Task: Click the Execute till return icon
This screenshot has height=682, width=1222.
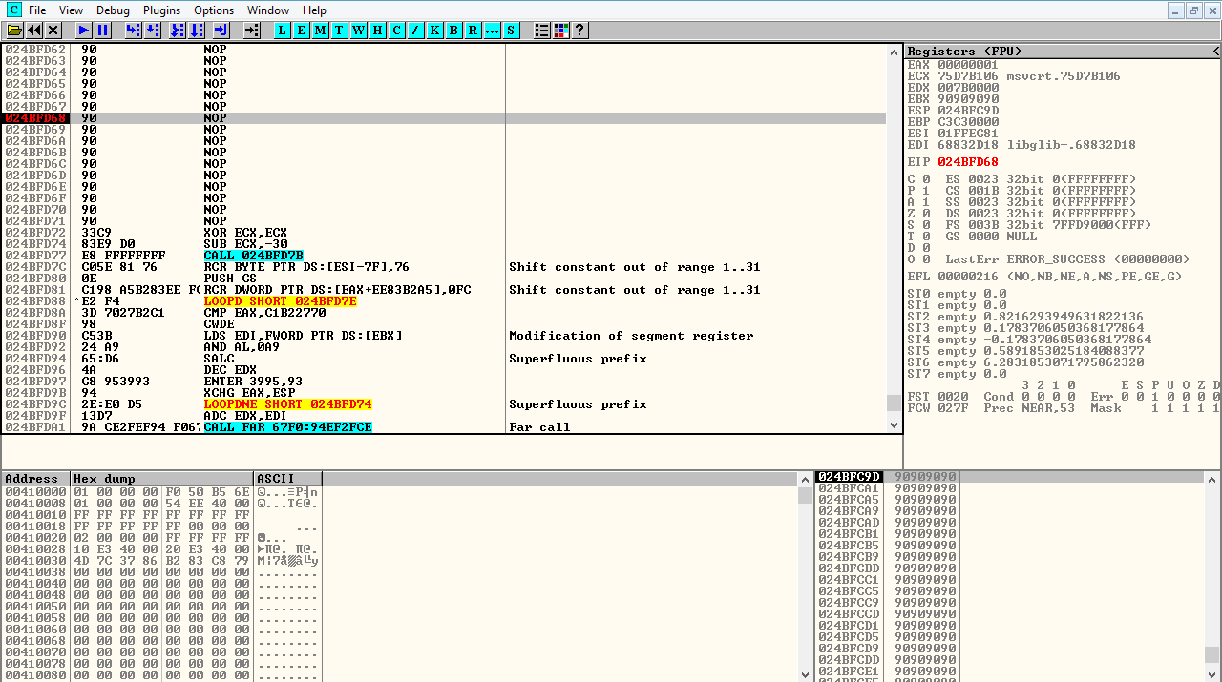Action: click(221, 31)
